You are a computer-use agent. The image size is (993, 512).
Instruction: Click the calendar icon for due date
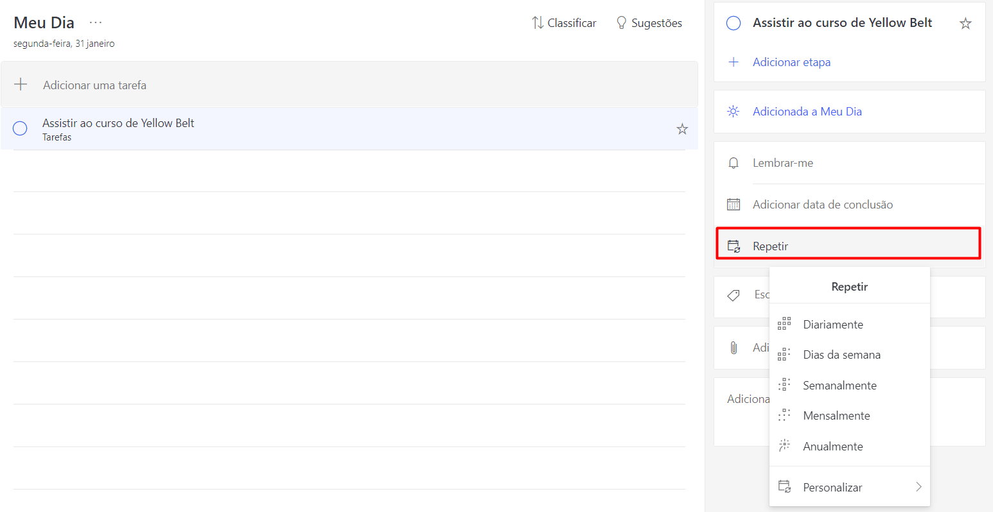(x=734, y=205)
